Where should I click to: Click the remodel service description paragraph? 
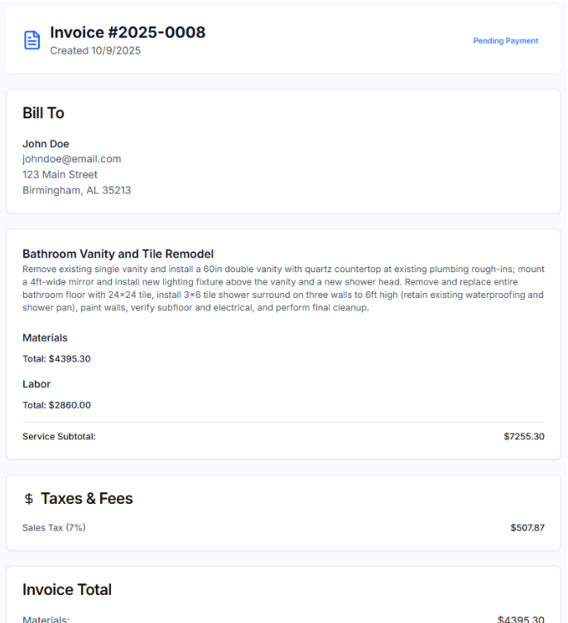click(283, 289)
